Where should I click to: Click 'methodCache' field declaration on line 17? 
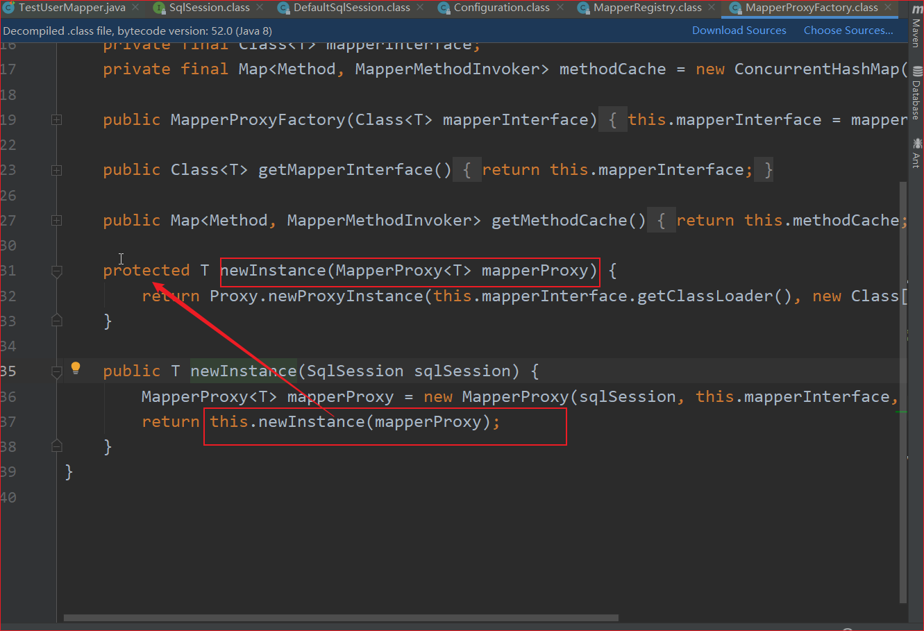pos(612,69)
